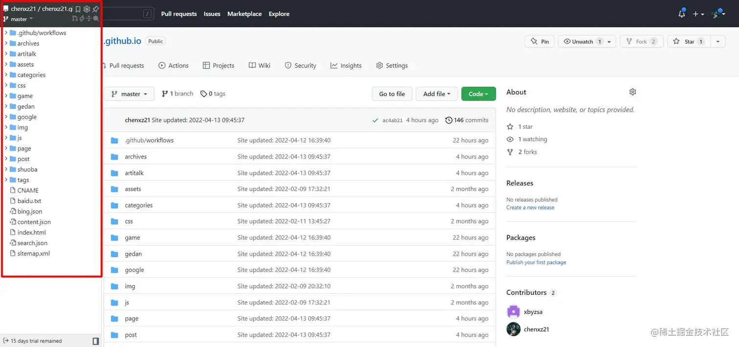Open Octotree search magnifier icon
This screenshot has width=739, height=347.
pos(96,19)
